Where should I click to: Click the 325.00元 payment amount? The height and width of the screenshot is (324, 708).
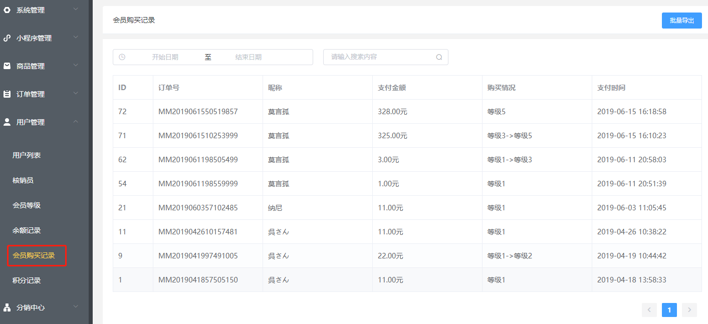[x=392, y=136]
